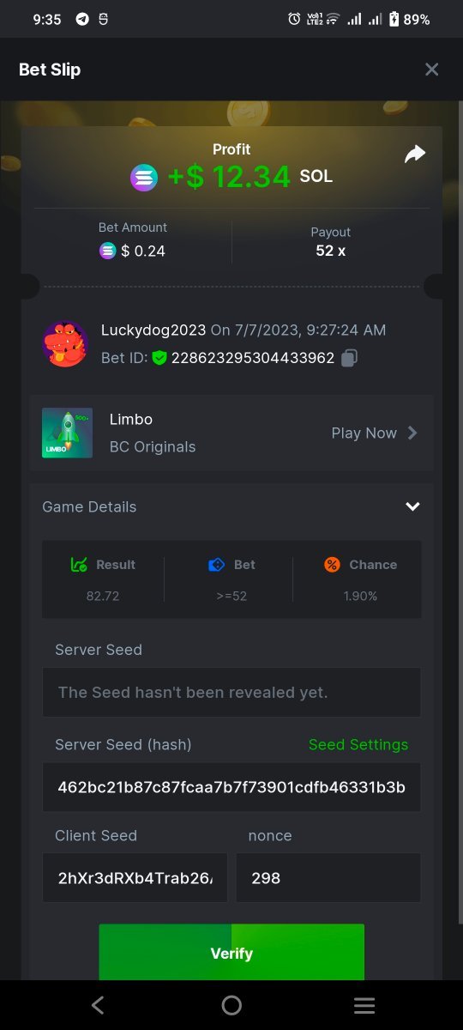Open Luckydog2023 avatar profile
Image resolution: width=463 pixels, height=1030 pixels.
click(x=65, y=344)
